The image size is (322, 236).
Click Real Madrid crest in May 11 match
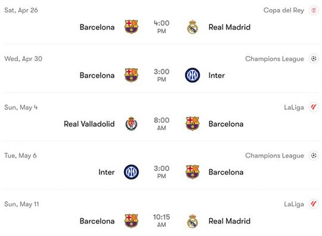tap(193, 221)
